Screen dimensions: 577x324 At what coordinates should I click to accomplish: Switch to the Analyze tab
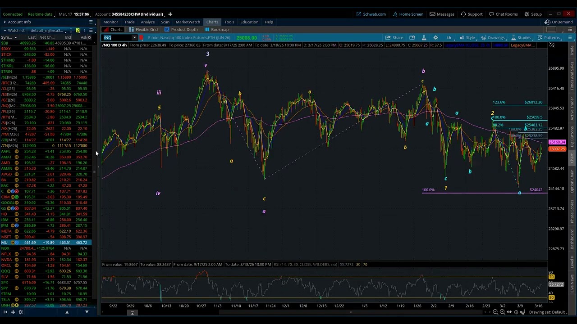pos(147,22)
